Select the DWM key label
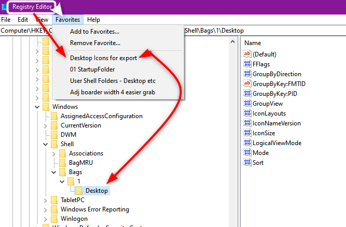 pyautogui.click(x=68, y=135)
